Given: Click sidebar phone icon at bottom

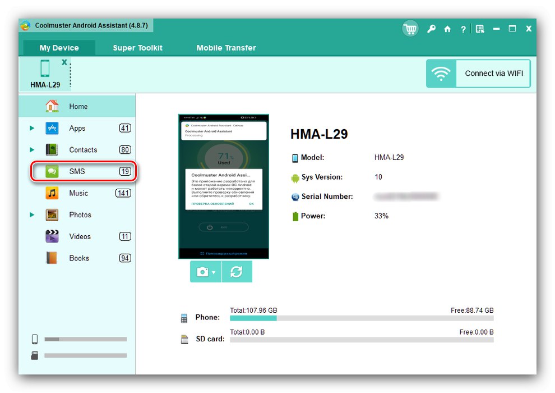Looking at the screenshot, I should point(35,339).
